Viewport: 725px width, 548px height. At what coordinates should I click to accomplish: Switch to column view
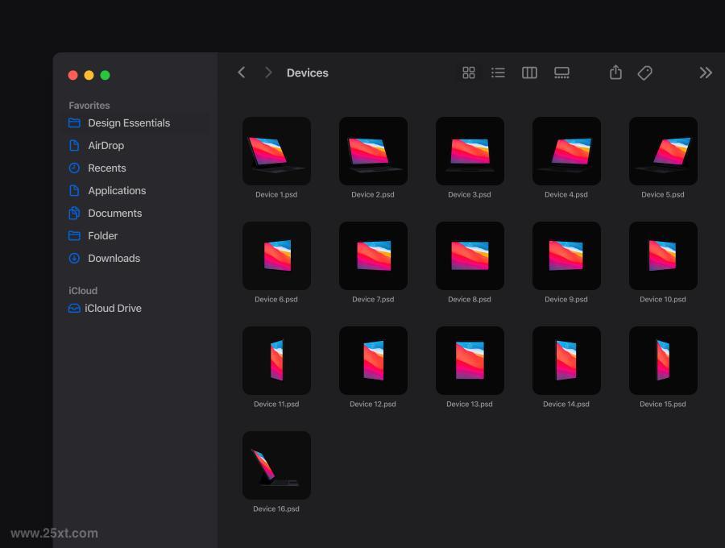tap(529, 73)
